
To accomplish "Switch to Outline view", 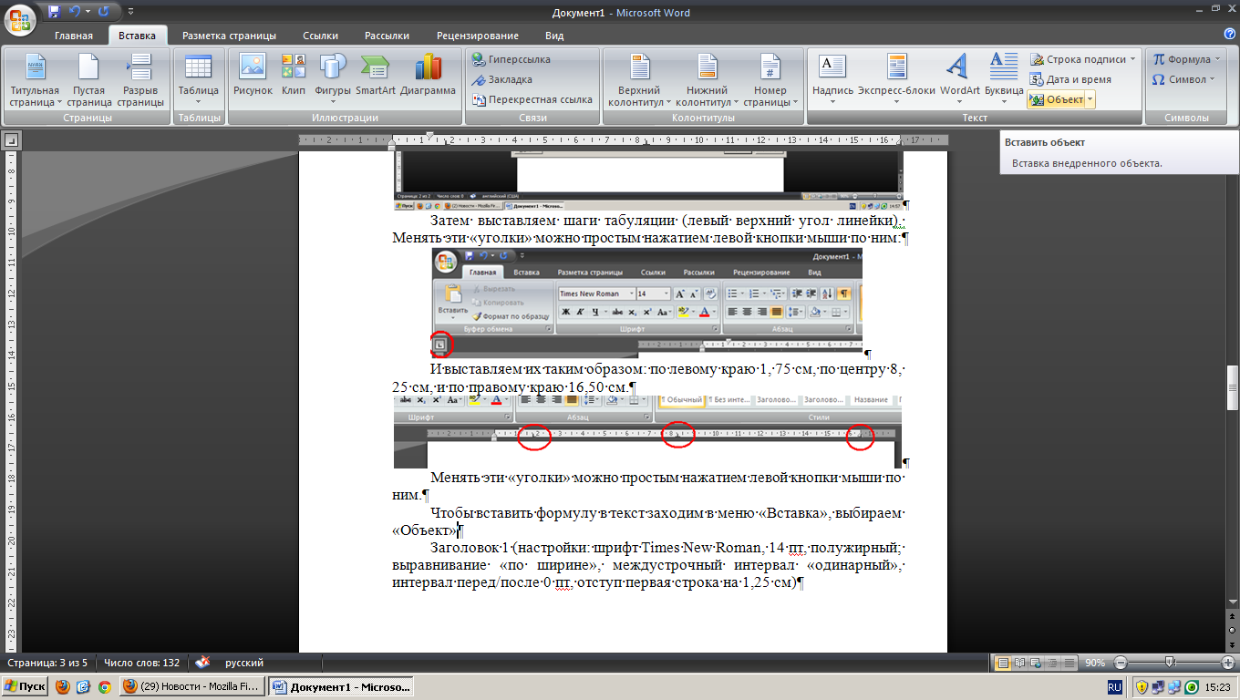I will pyautogui.click(x=1054, y=663).
